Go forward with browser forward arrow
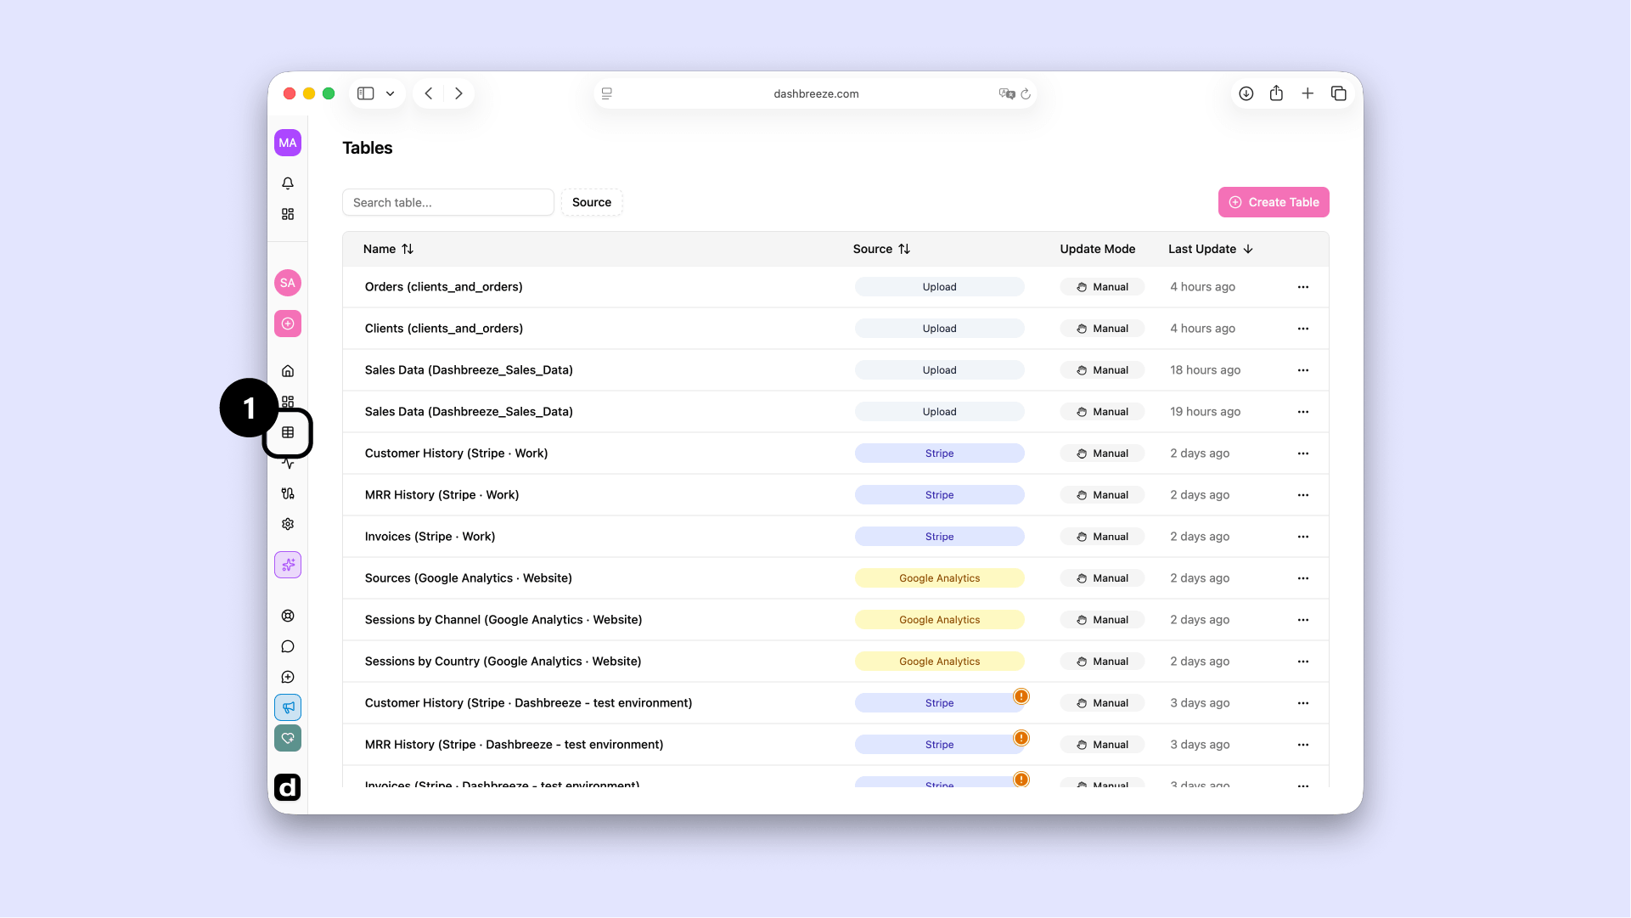Screen dimensions: 1631x918 coord(458,93)
